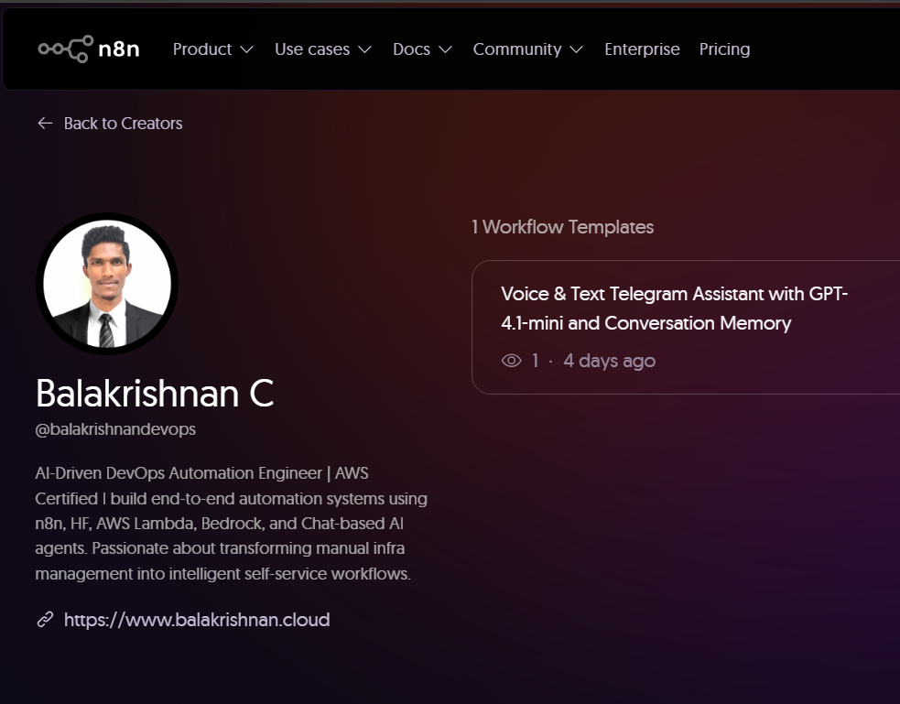
Task: Expand the Docs dropdown chevron
Action: coord(445,49)
